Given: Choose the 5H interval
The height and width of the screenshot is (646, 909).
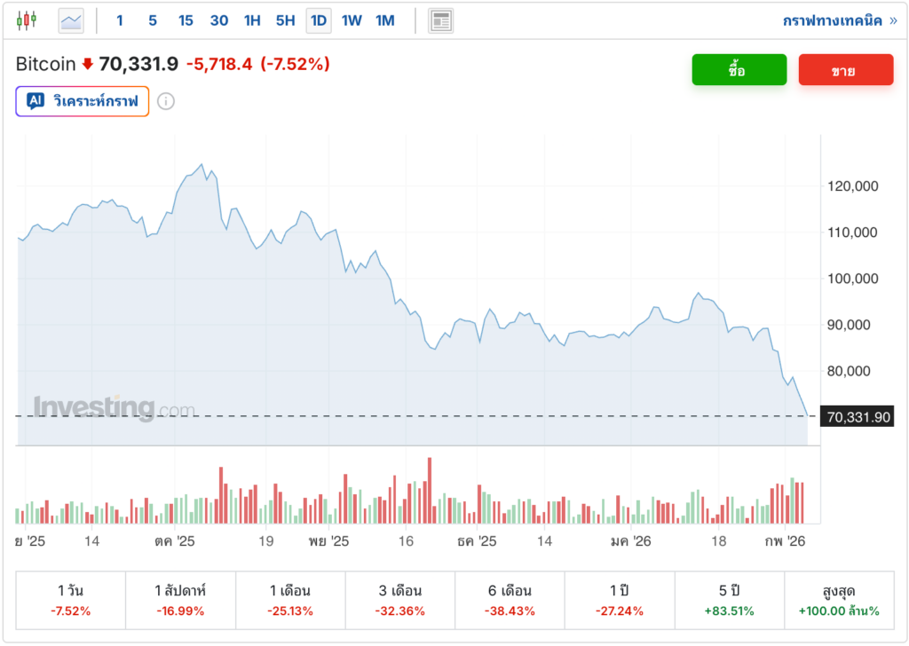Looking at the screenshot, I should coord(285,20).
